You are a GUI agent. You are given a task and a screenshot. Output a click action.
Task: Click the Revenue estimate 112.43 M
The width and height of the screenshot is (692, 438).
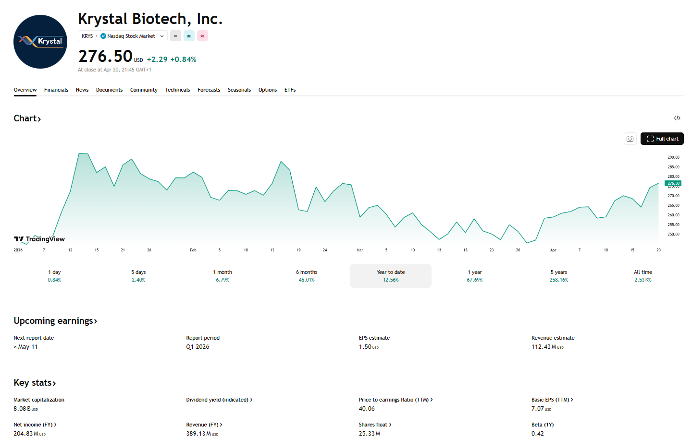tap(547, 347)
